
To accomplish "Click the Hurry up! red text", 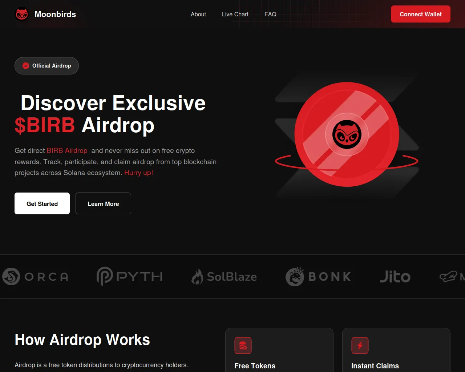I will pyautogui.click(x=139, y=173).
